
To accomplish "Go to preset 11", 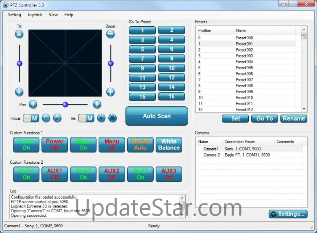I will coord(142,78).
